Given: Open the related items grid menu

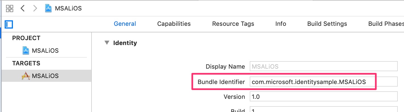Looking at the screenshot, I should [10, 8].
